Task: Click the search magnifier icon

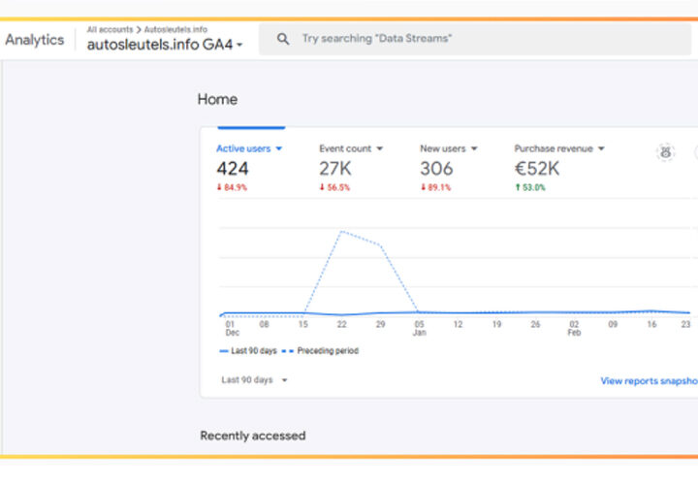Action: 283,39
